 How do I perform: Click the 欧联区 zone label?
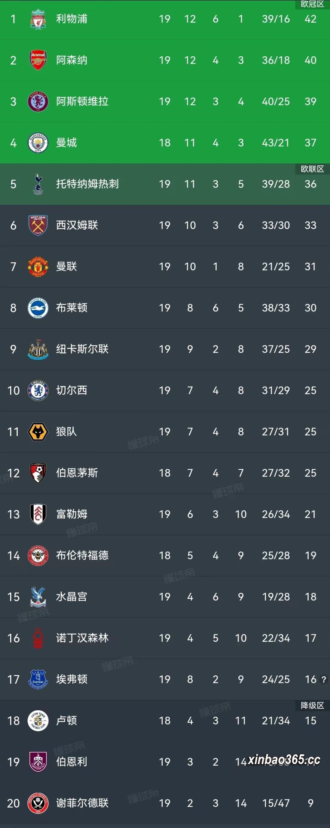[312, 169]
